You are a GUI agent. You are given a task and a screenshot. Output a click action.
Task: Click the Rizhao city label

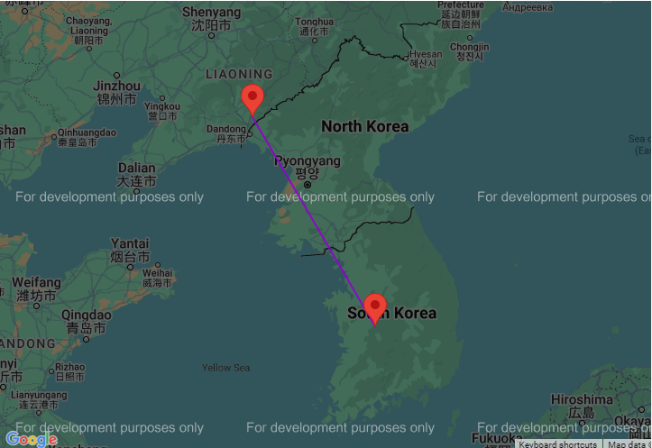(69, 372)
